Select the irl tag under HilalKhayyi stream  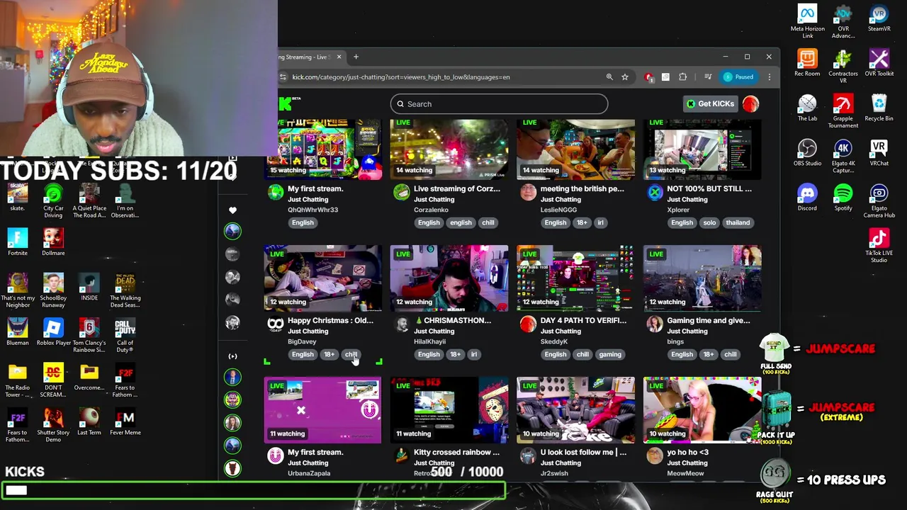point(474,354)
